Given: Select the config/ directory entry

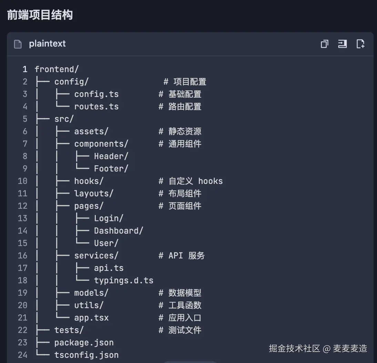Looking at the screenshot, I should [71, 81].
